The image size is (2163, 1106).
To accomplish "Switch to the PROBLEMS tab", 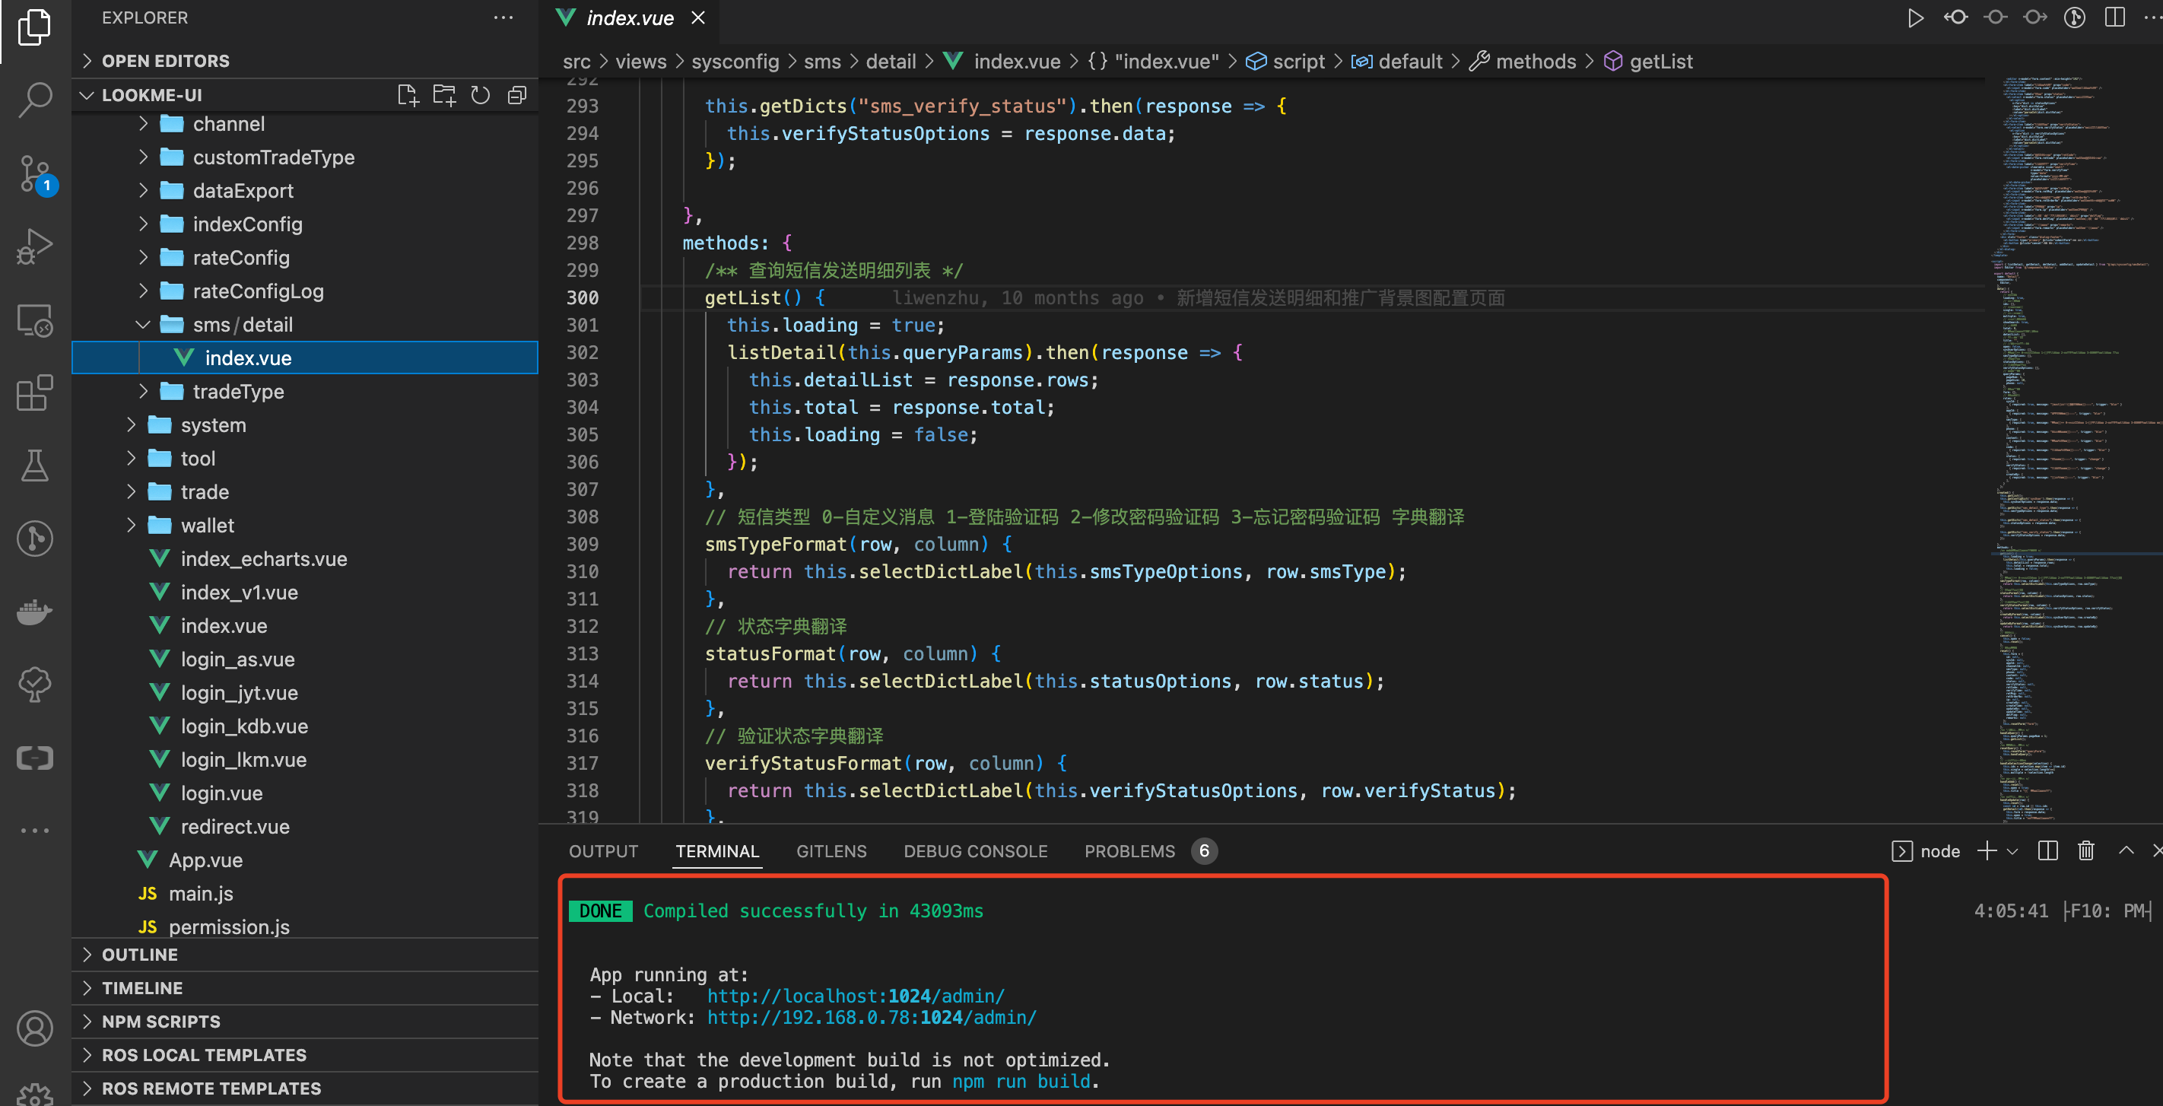I will pyautogui.click(x=1130, y=851).
